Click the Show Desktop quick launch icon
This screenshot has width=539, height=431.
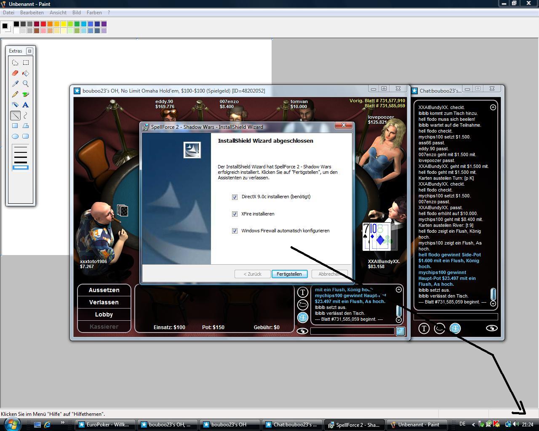(x=37, y=425)
